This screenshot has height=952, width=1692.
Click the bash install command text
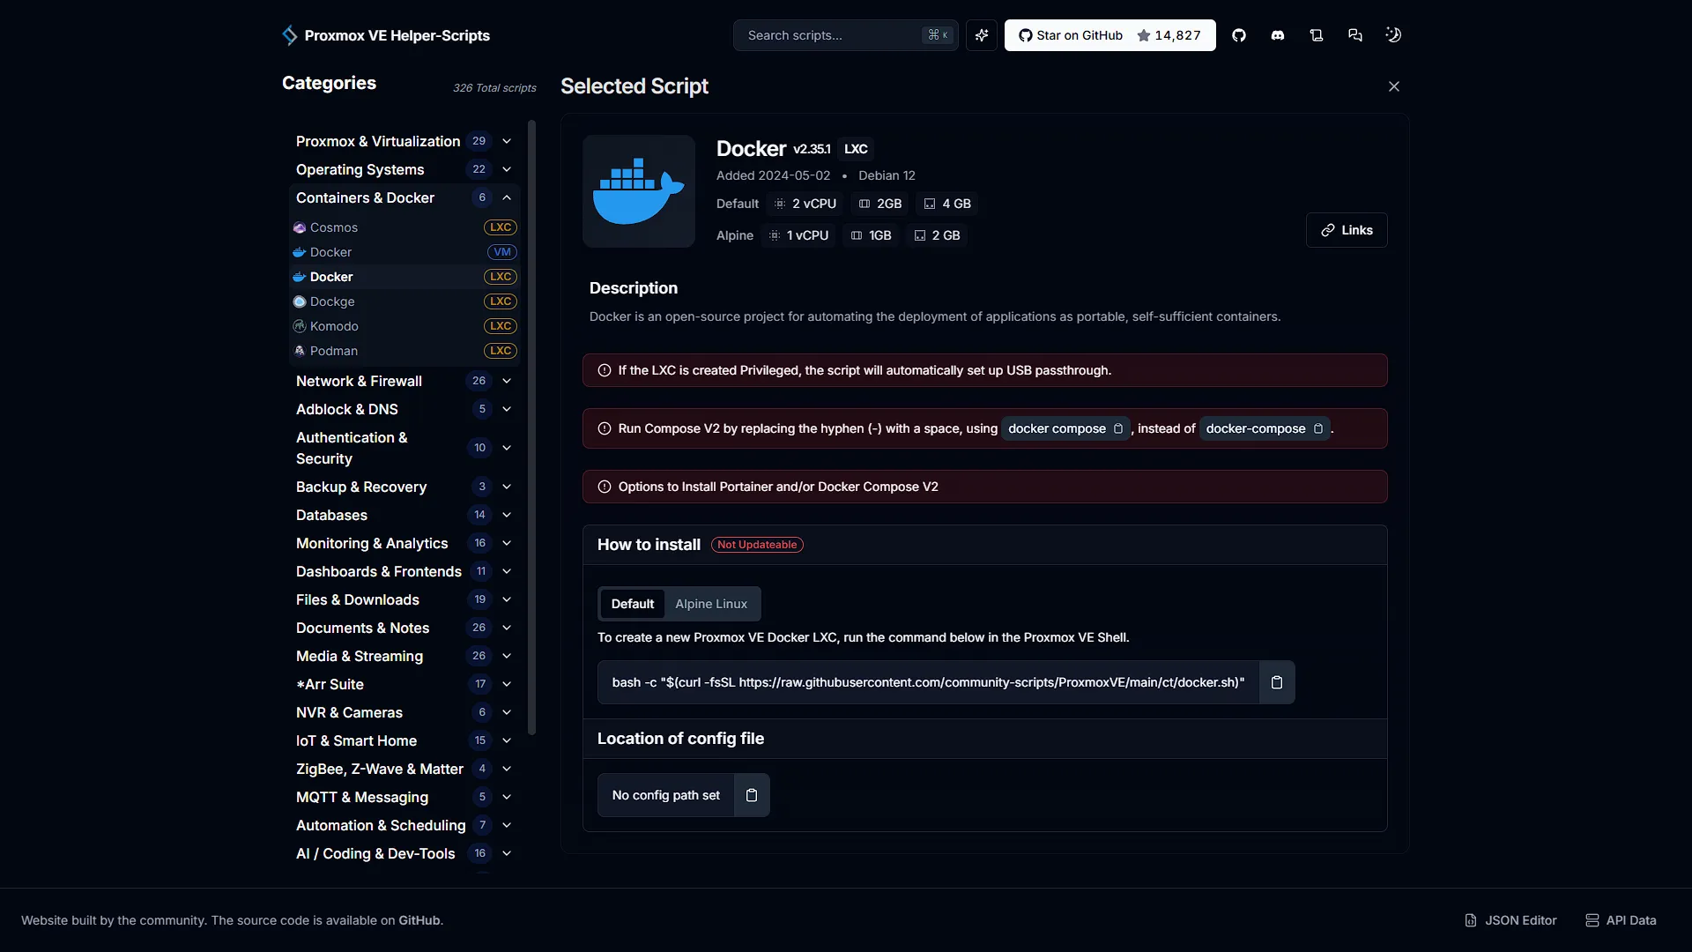pos(928,682)
